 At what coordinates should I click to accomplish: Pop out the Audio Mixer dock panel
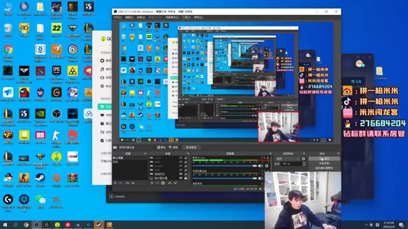point(270,154)
